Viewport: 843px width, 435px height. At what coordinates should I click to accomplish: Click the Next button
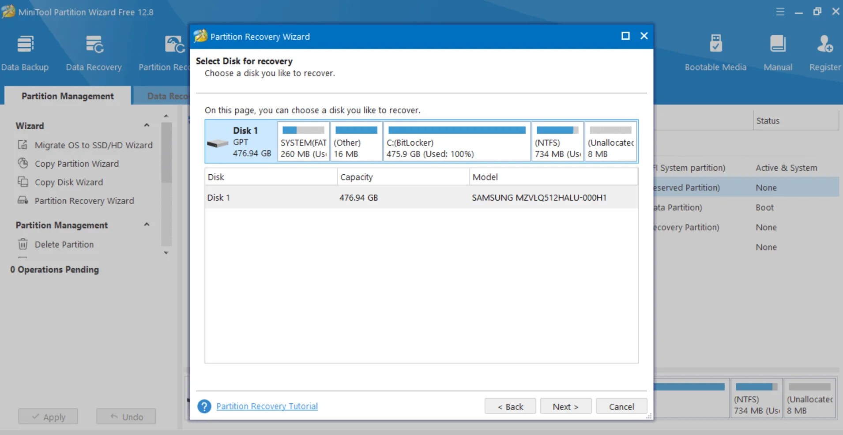[565, 406]
